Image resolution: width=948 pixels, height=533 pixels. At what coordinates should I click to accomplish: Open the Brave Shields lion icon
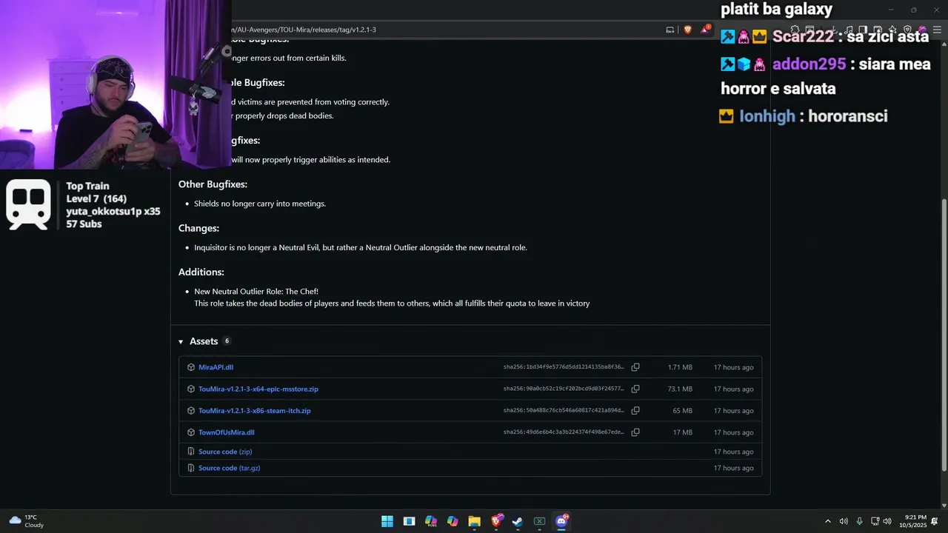coord(687,30)
